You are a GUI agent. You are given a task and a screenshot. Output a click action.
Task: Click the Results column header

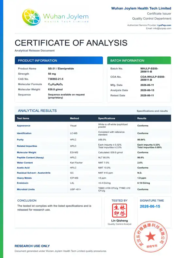(x=142, y=118)
